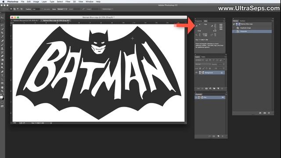Select the Shape tool
The width and height of the screenshot is (281, 158).
pyautogui.click(x=2, y=83)
